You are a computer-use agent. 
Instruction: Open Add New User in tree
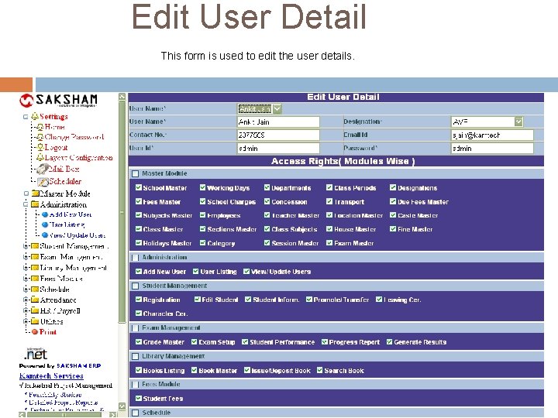pyautogui.click(x=71, y=214)
